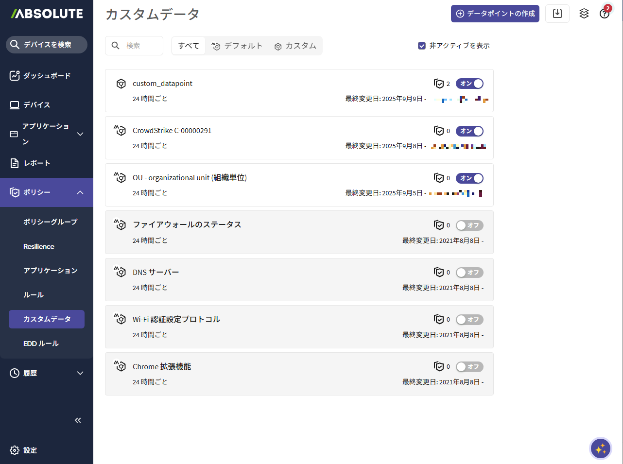Enable the Chrome 拡張機能 toggle
The height and width of the screenshot is (464, 623).
[x=469, y=367]
